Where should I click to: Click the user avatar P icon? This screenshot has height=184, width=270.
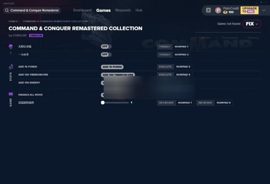click(218, 10)
